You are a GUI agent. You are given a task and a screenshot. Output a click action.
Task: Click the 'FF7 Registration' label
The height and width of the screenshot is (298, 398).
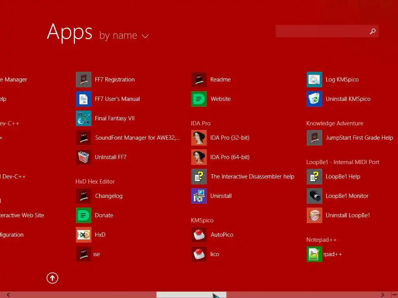115,79
